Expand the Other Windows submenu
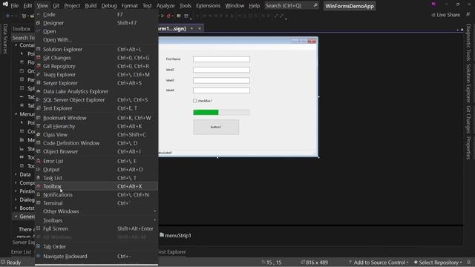 coord(96,211)
